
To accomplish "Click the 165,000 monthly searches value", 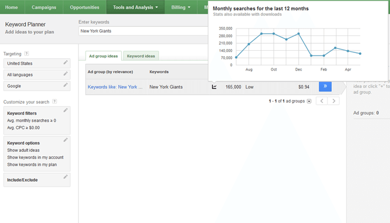I will point(233,87).
